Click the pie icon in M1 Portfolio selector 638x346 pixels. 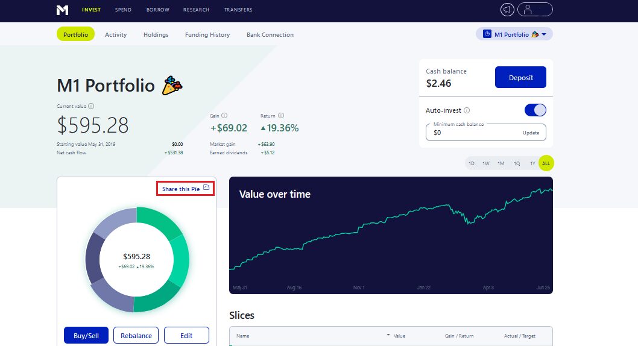click(487, 34)
